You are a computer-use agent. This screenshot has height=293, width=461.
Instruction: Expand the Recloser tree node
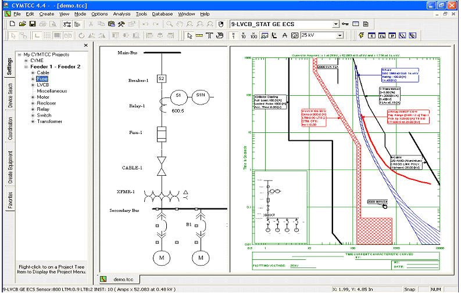pos(33,103)
